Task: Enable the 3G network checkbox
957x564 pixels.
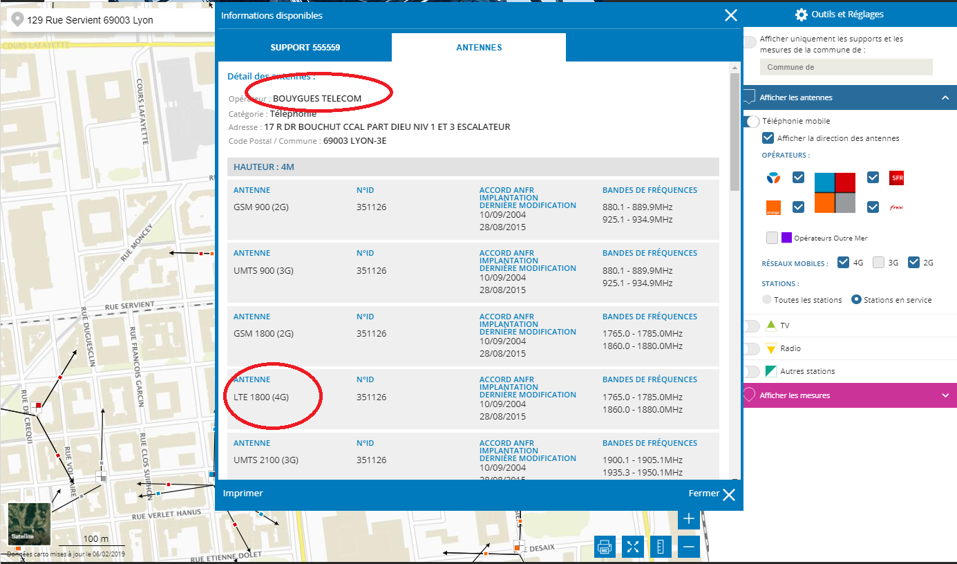Action: click(878, 262)
